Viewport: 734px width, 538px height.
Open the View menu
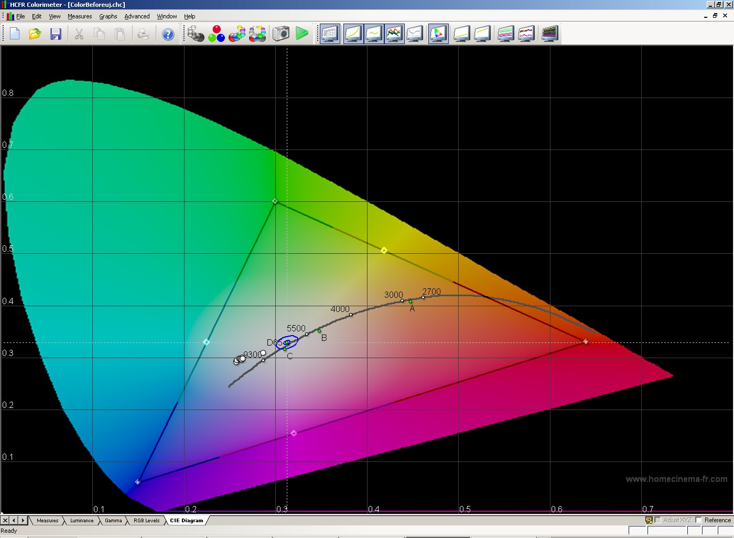(x=55, y=16)
